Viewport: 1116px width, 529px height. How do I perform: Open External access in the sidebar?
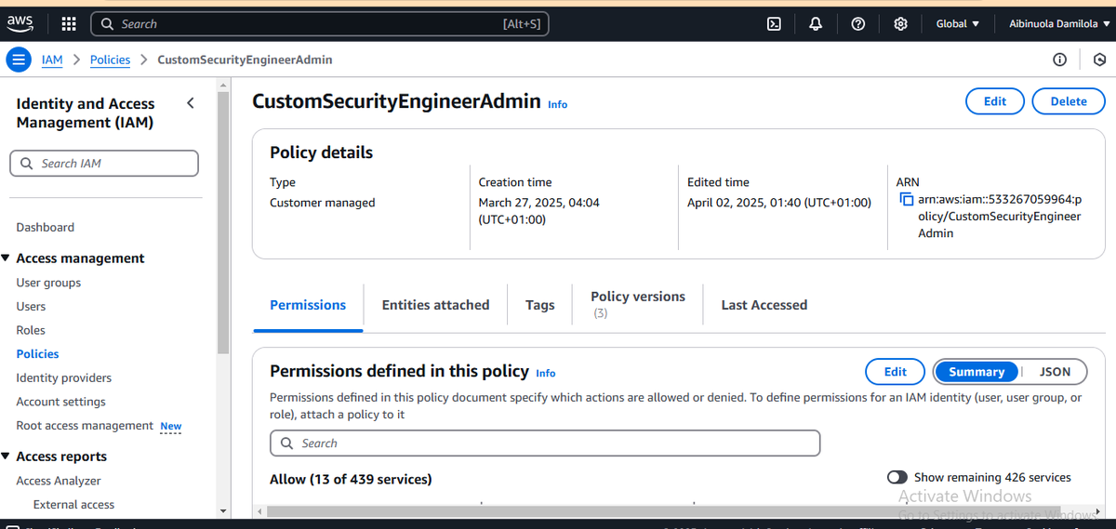pos(74,505)
